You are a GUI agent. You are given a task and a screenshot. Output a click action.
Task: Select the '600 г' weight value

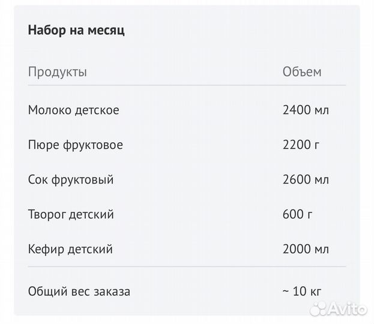(x=297, y=214)
